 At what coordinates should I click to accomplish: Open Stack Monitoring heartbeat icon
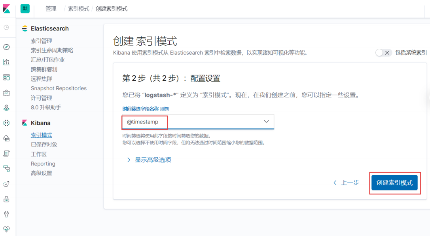pos(6,229)
